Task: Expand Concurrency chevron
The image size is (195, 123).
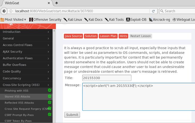Action: click(48, 78)
